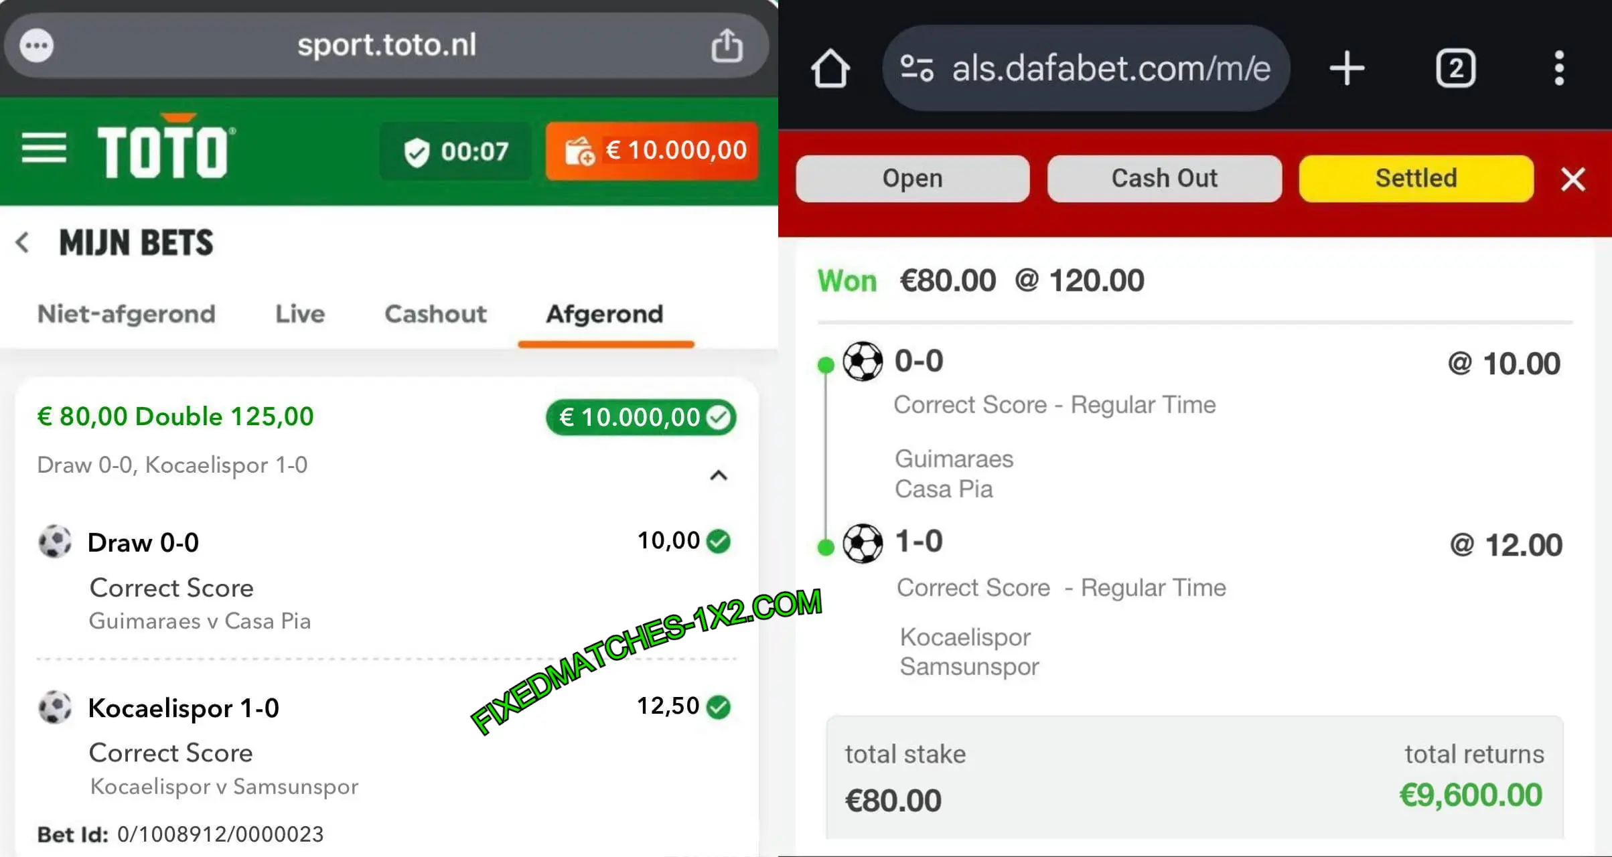Switch to the Niet-afgerond tab
1612x857 pixels.
pyautogui.click(x=127, y=314)
